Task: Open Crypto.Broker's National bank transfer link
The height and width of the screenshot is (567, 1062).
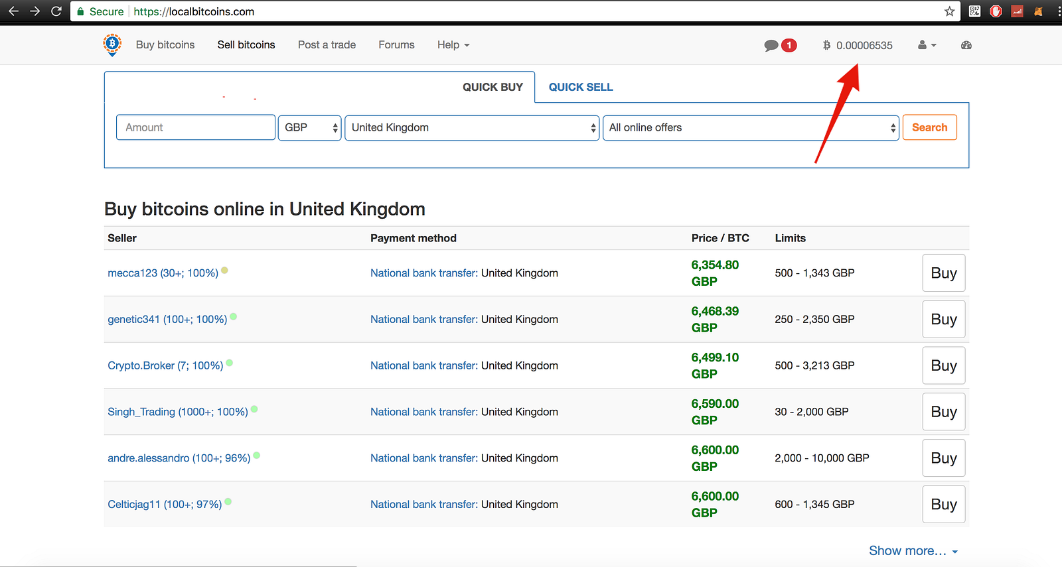Action: click(424, 365)
